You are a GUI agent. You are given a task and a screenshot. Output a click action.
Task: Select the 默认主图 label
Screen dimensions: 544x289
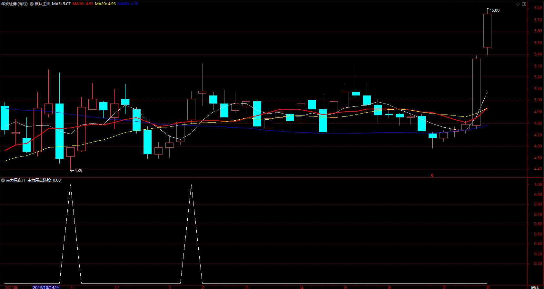[43, 4]
